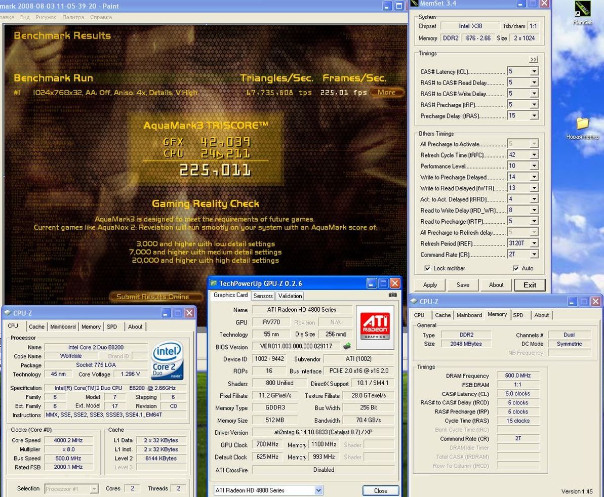604x497 pixels.
Task: Click the Core Speed 4000.2 MHz field
Action: [68, 440]
